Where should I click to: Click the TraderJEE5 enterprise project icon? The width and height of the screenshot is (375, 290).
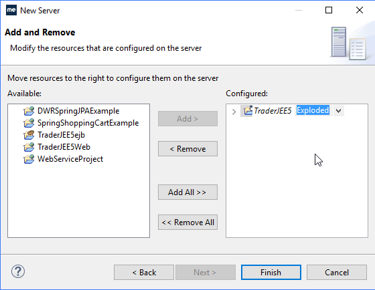pos(248,111)
